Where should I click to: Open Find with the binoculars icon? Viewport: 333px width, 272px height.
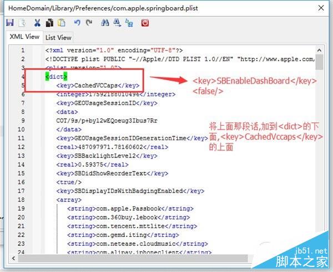click(105, 23)
